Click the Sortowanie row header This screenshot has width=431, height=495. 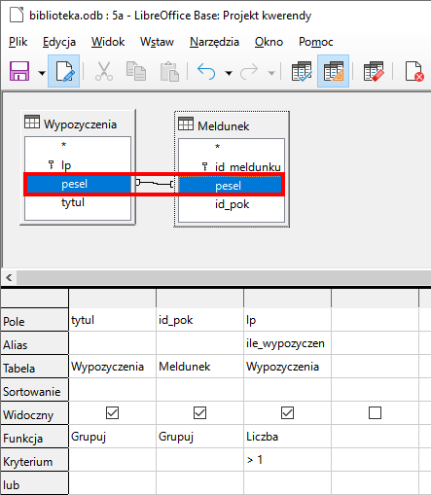point(34,390)
